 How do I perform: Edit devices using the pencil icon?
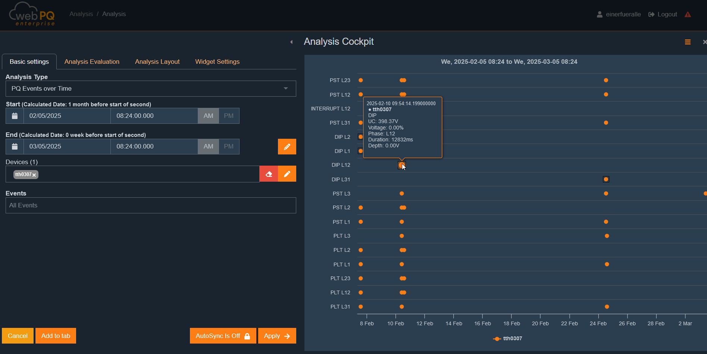click(287, 174)
